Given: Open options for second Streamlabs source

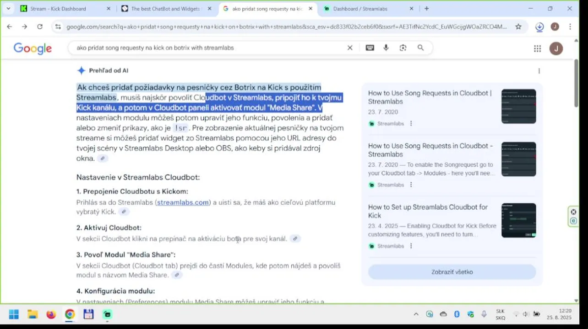Looking at the screenshot, I should coord(411,185).
